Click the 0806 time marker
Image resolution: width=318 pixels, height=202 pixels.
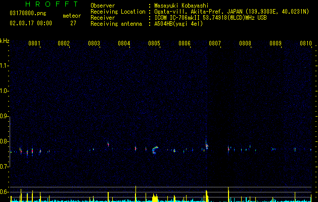(x=185, y=43)
